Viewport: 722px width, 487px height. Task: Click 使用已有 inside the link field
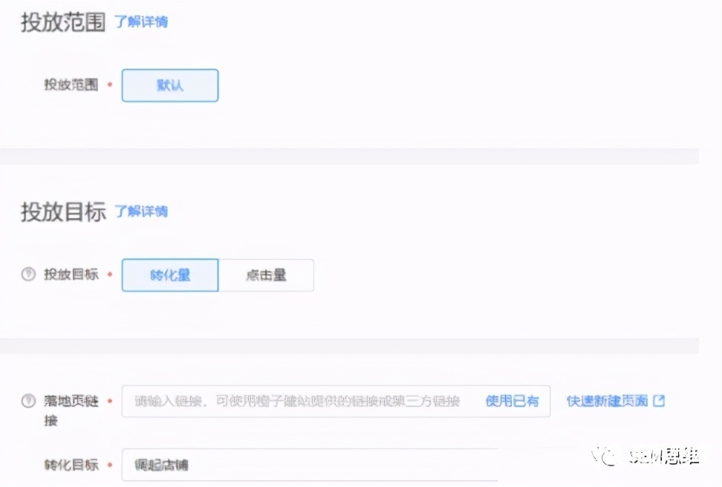coord(512,402)
